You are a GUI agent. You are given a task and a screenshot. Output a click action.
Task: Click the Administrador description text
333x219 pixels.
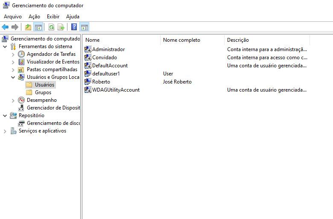coord(267,49)
